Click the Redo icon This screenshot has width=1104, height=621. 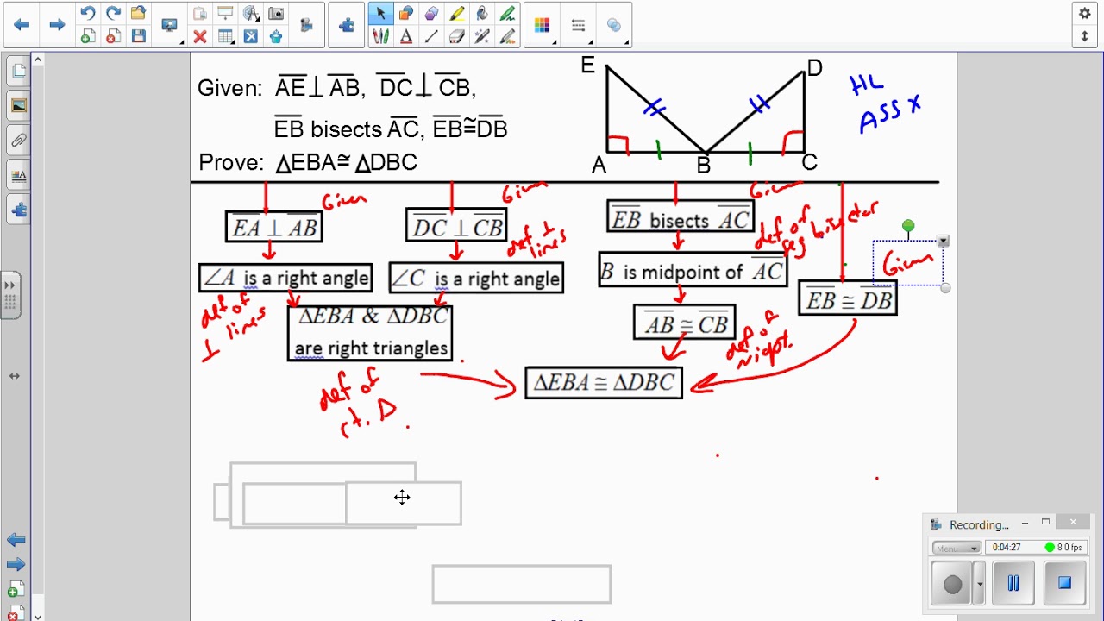tap(113, 13)
